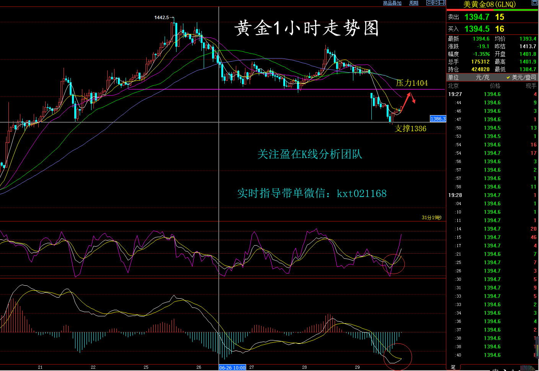Click the 价格 column header

495,86
